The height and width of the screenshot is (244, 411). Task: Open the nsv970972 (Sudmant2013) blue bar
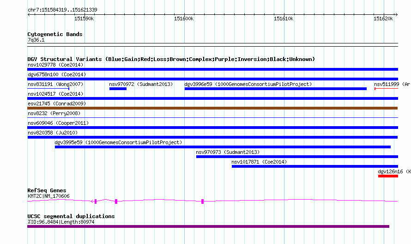coord(118,89)
